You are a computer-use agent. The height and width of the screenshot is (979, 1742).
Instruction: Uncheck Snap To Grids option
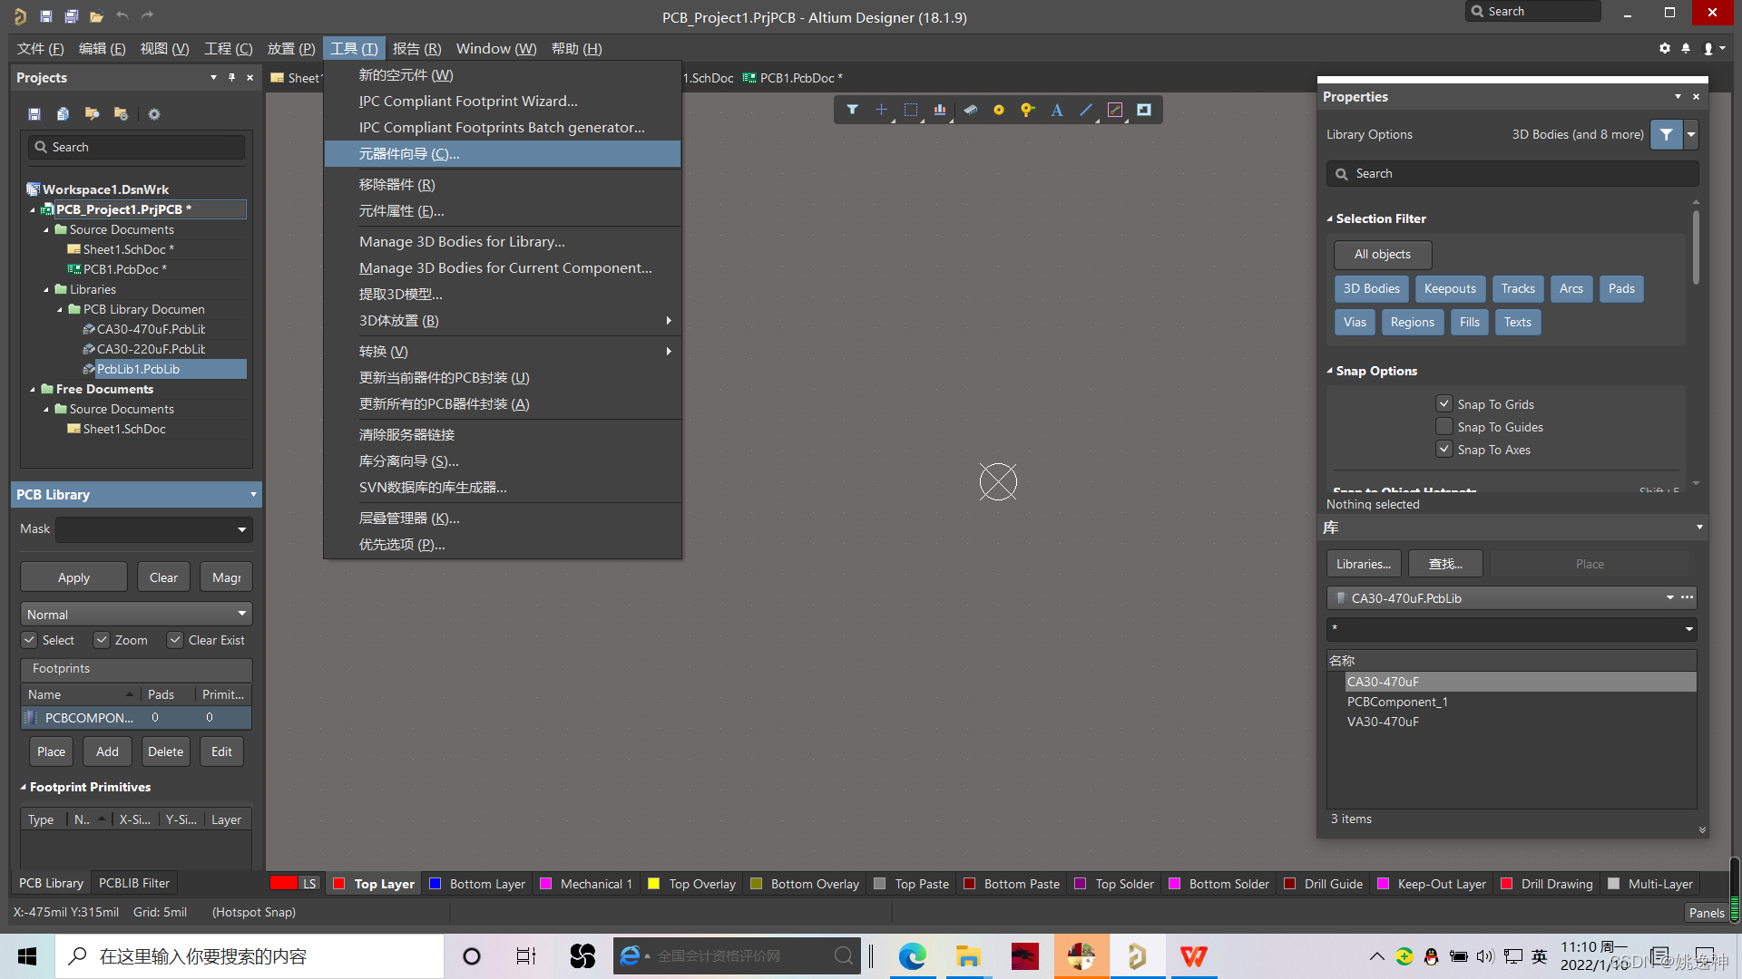click(x=1444, y=404)
